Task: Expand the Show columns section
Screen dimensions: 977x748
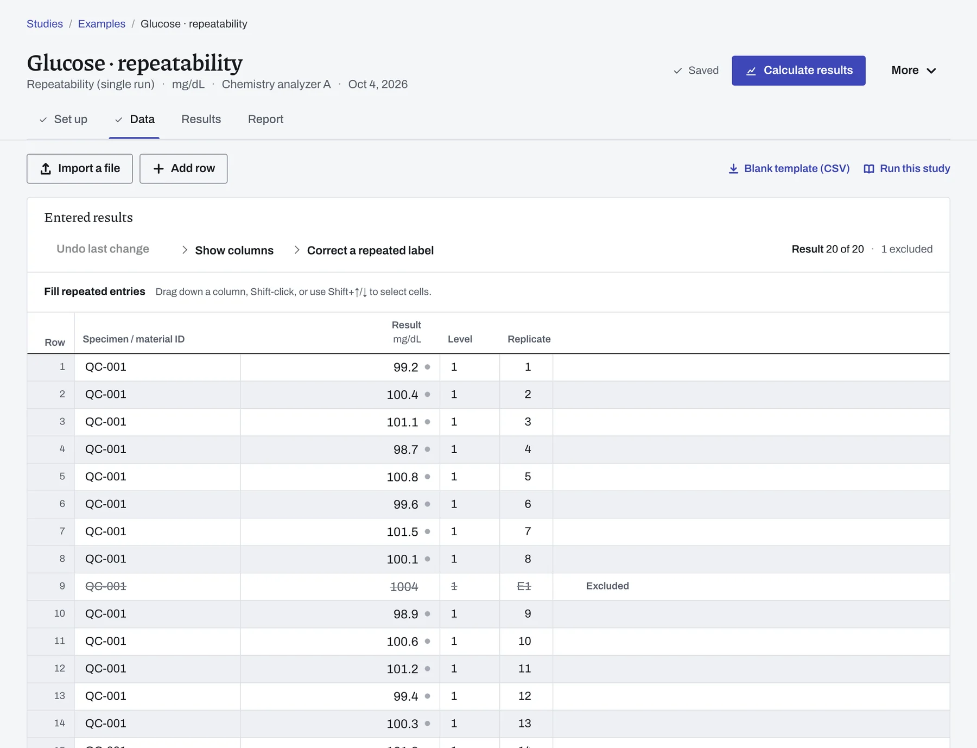Action: tap(227, 250)
